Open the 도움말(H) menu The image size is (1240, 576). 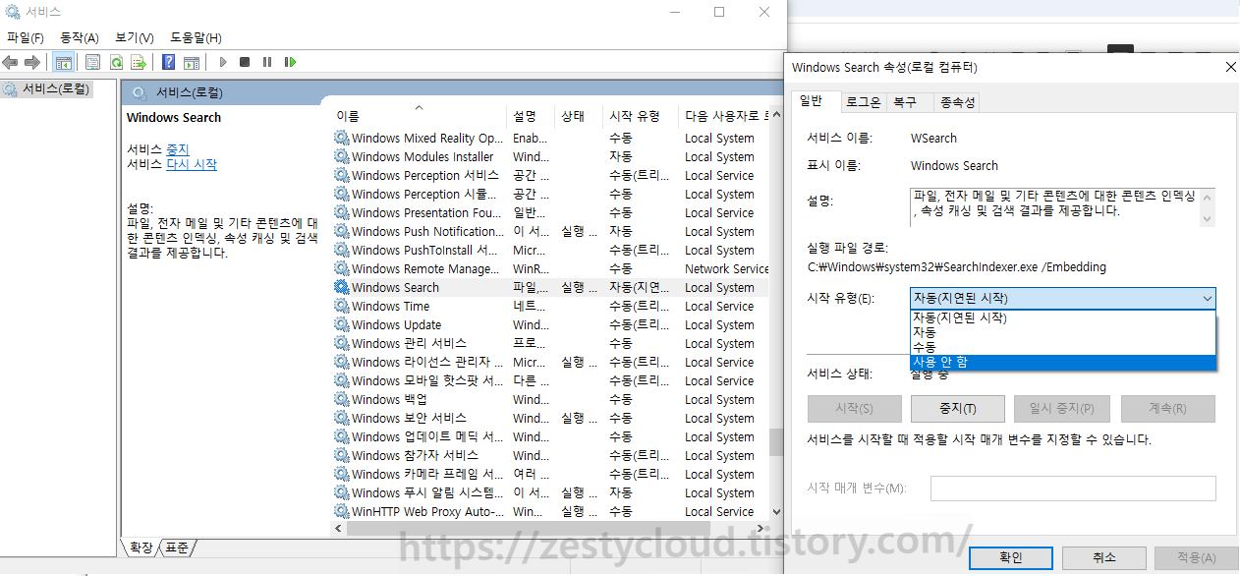click(196, 37)
